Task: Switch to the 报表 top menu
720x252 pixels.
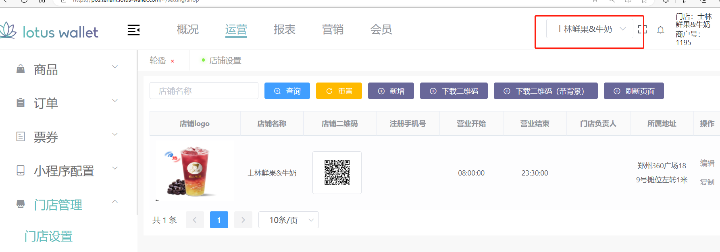Action: (x=285, y=29)
